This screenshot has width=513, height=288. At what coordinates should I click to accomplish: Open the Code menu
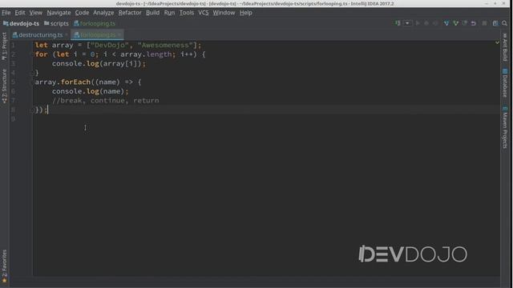coord(82,13)
